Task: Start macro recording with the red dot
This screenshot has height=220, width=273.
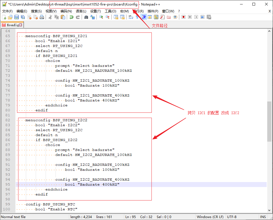Action: click(x=183, y=17)
